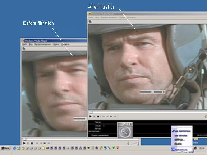Viewport: 207px width, 155px height.
Task: Stop playback in the right player window
Action: point(98,116)
